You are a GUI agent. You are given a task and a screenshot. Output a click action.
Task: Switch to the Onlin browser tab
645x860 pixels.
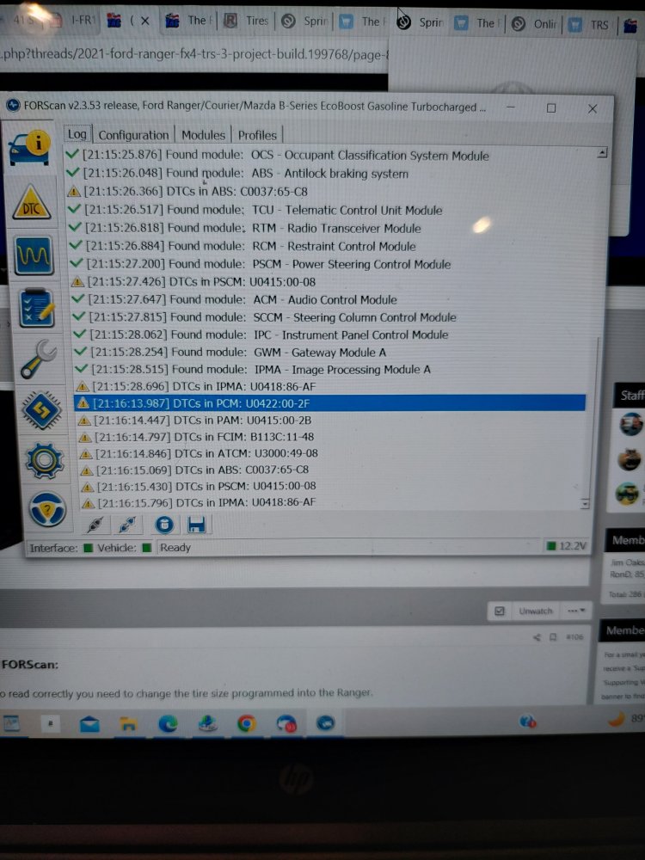(535, 23)
